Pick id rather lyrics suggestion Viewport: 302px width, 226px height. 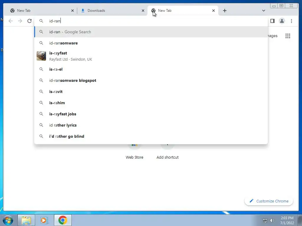tap(151, 125)
